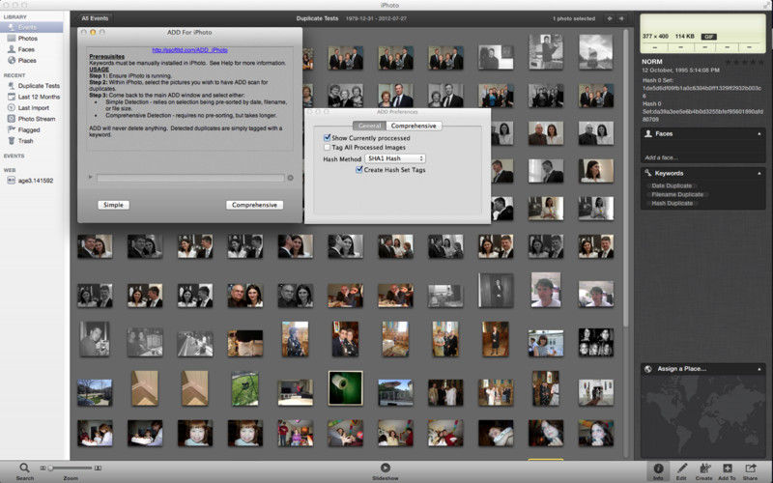Toggle Create Hash Set Tags checkbox
Image resolution: width=773 pixels, height=483 pixels.
click(358, 169)
